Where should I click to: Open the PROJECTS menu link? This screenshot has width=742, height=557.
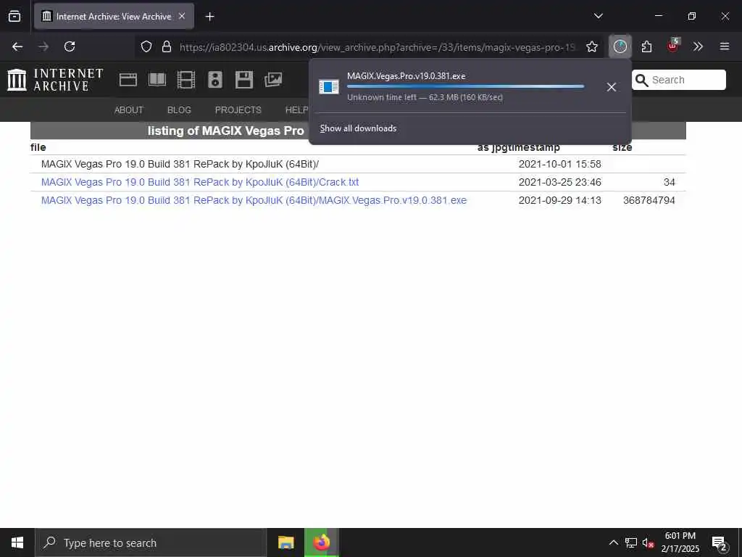[238, 110]
